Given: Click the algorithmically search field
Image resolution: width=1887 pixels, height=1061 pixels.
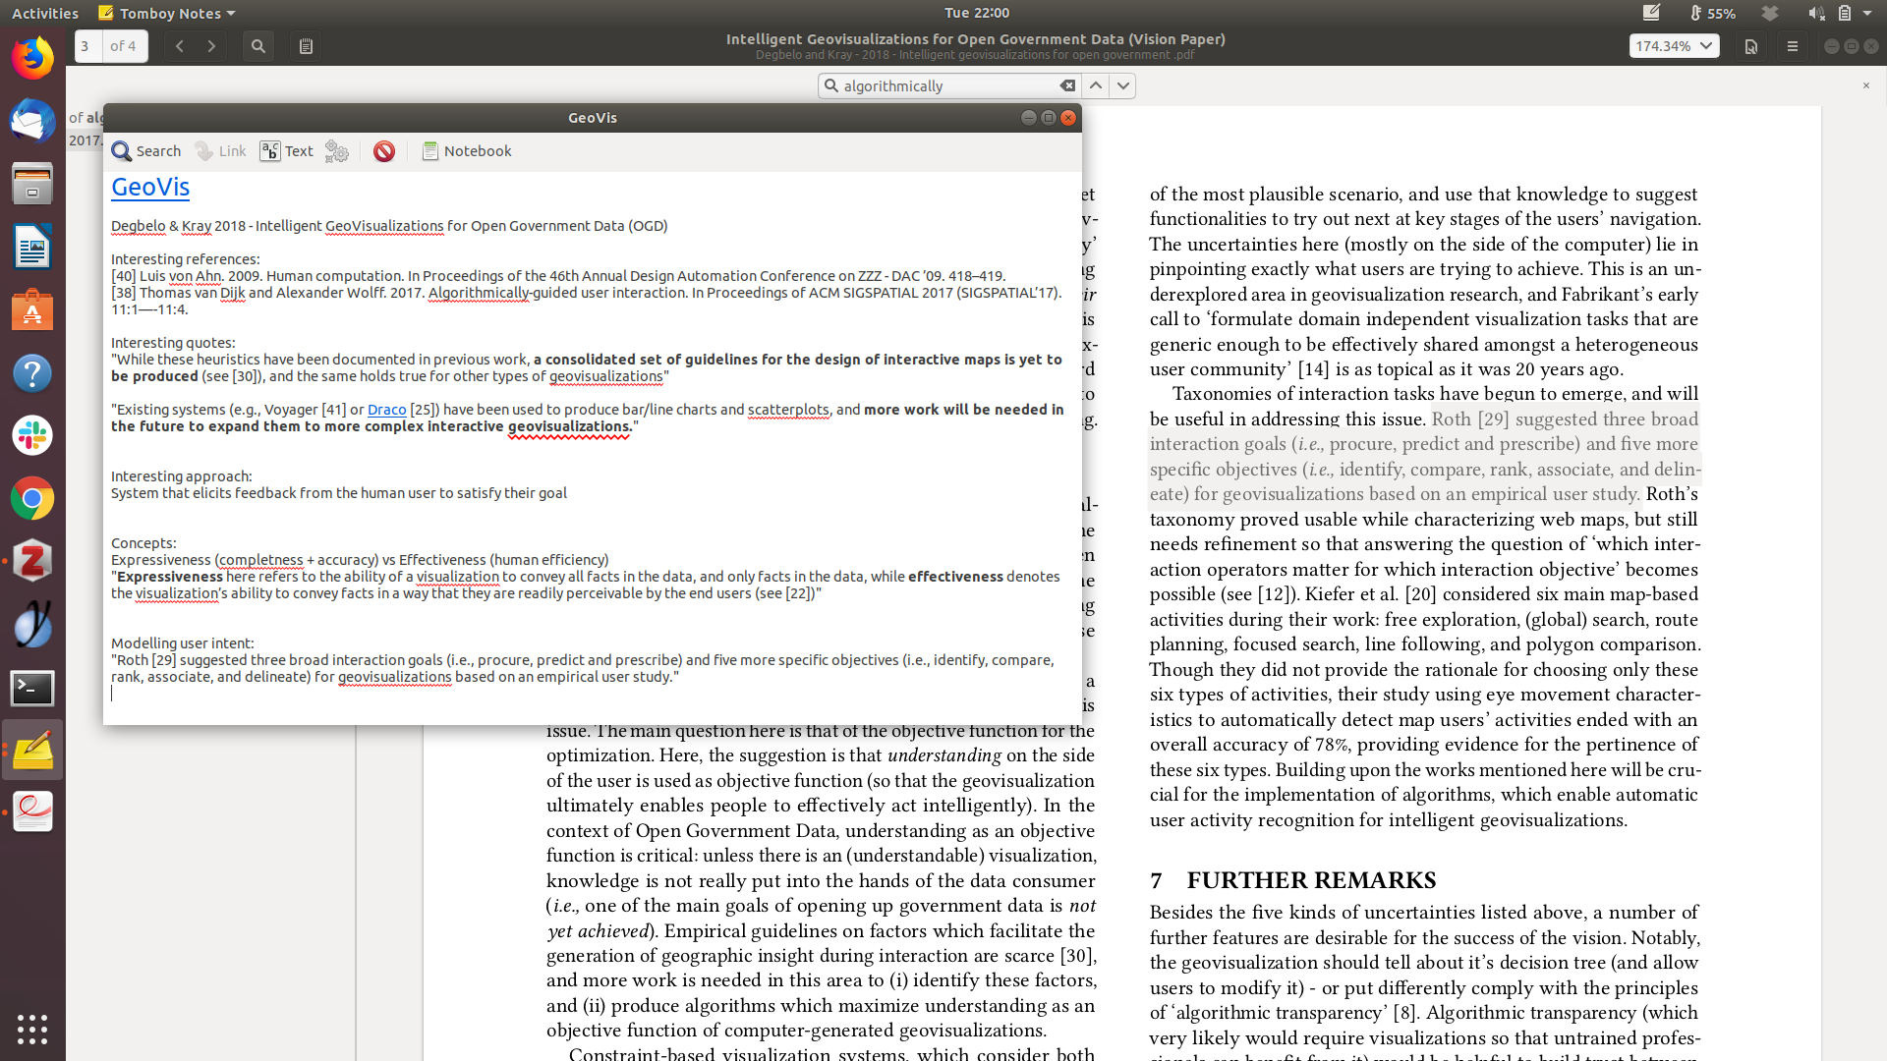Looking at the screenshot, I should tap(943, 86).
